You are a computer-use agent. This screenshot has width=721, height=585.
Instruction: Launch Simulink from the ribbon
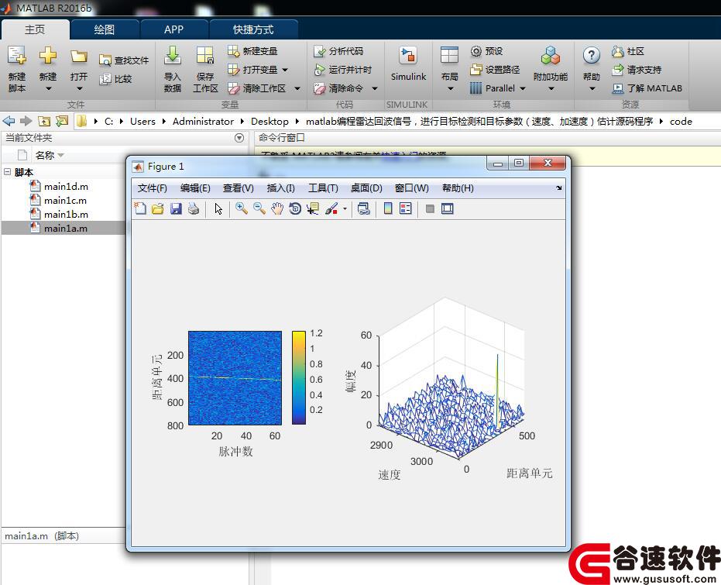coord(408,64)
